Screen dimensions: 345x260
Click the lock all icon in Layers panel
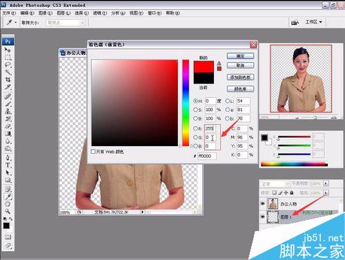[291, 192]
